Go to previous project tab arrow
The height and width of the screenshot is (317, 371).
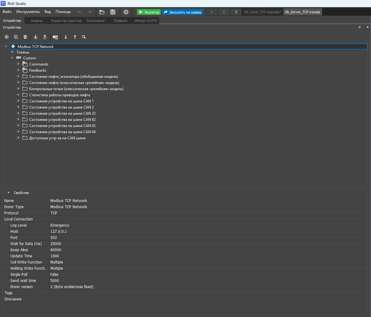[224, 12]
